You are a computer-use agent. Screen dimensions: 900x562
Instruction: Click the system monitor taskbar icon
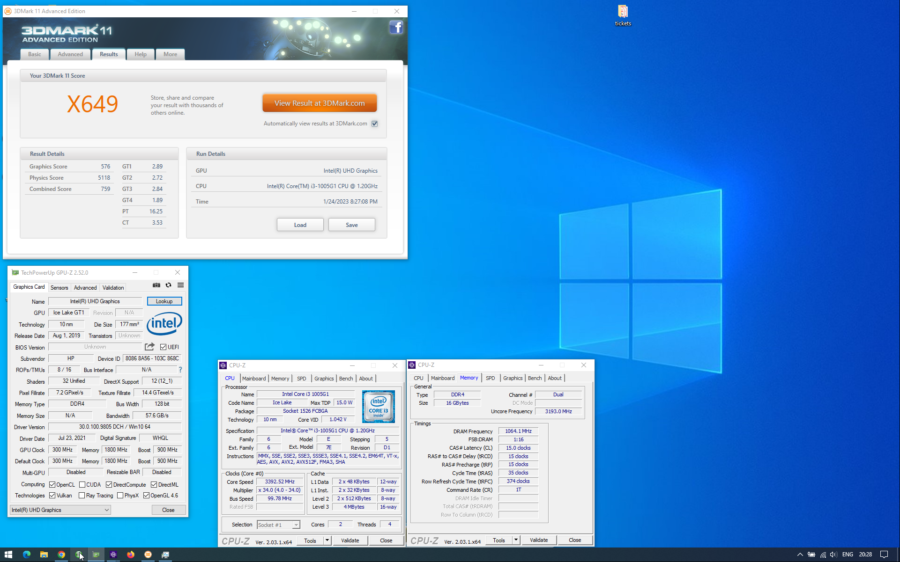click(165, 555)
